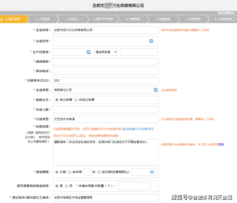237x203 pixels.
Task: Click the next-steps arrow icon after 公积金信息
Action: [234, 19]
